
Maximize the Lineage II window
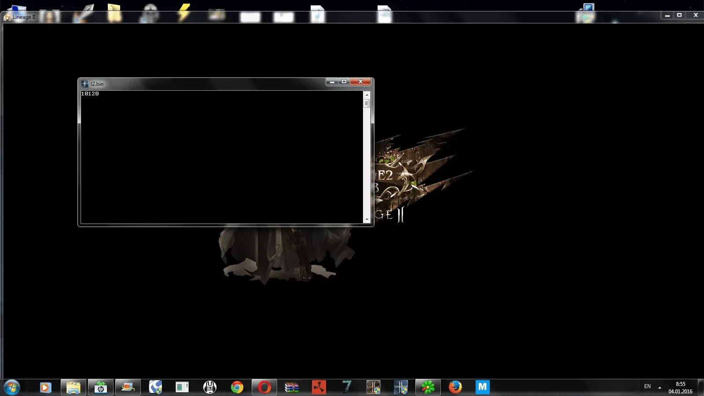point(679,15)
